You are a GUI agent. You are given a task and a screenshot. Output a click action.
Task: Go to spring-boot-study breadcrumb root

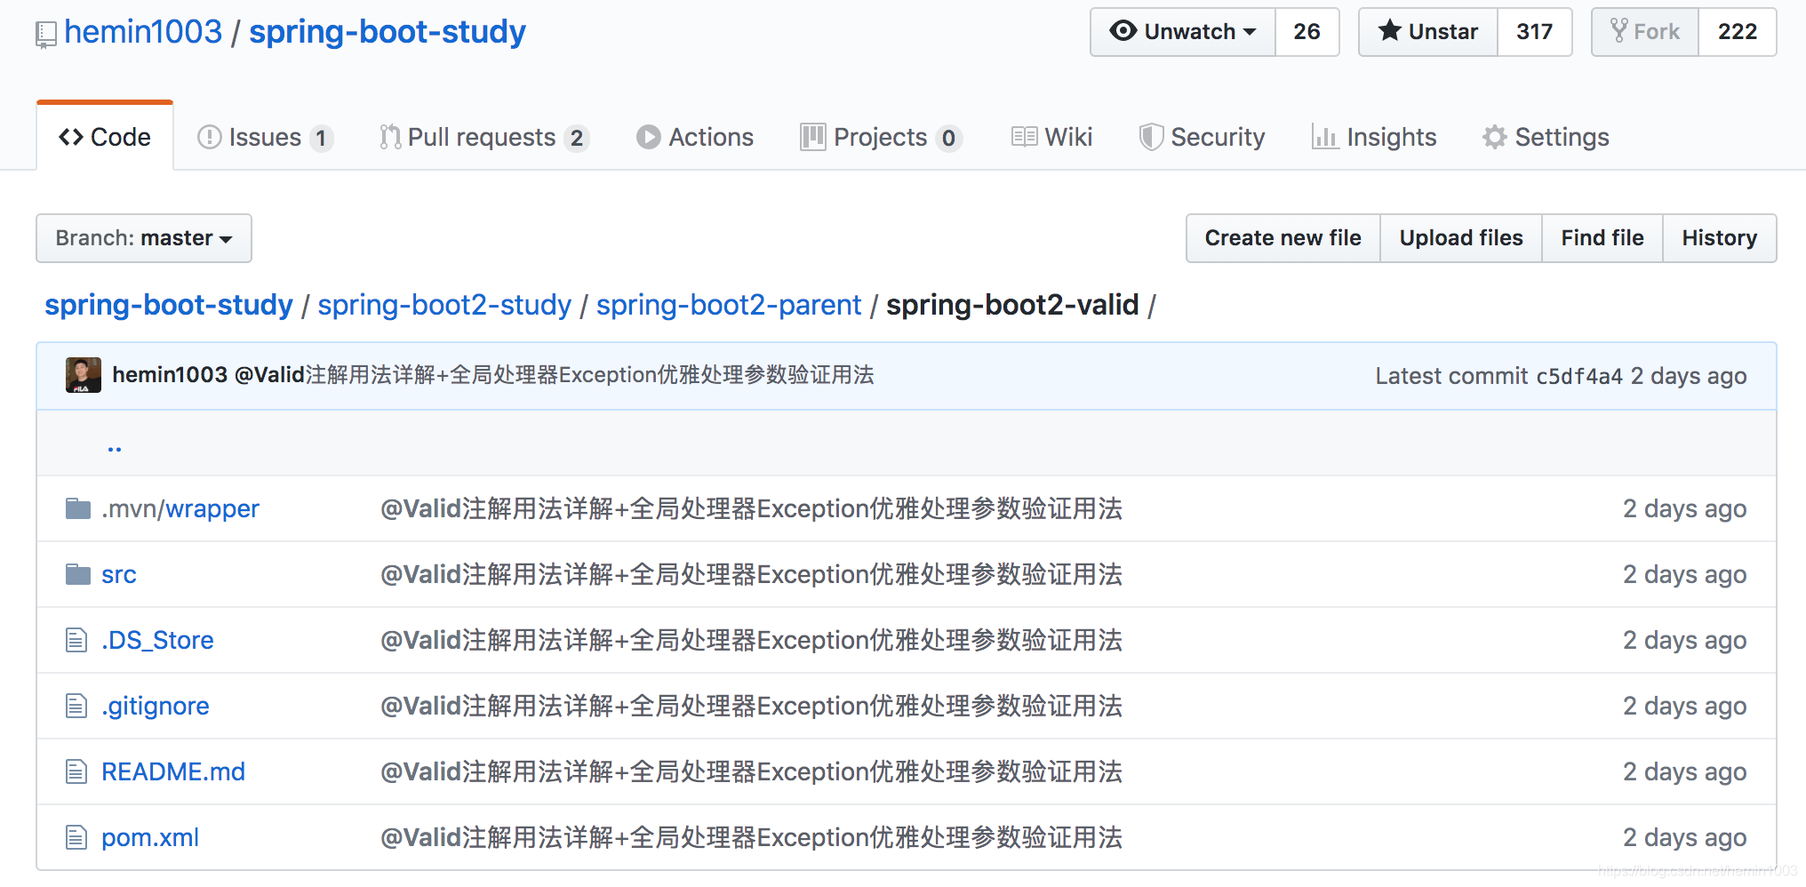pyautogui.click(x=169, y=305)
